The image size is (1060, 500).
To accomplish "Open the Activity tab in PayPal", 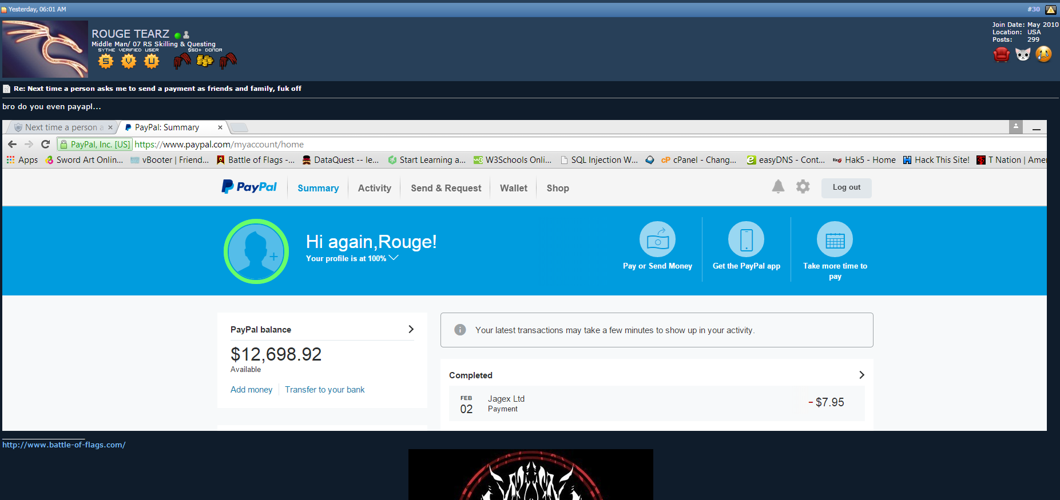I will (x=375, y=188).
